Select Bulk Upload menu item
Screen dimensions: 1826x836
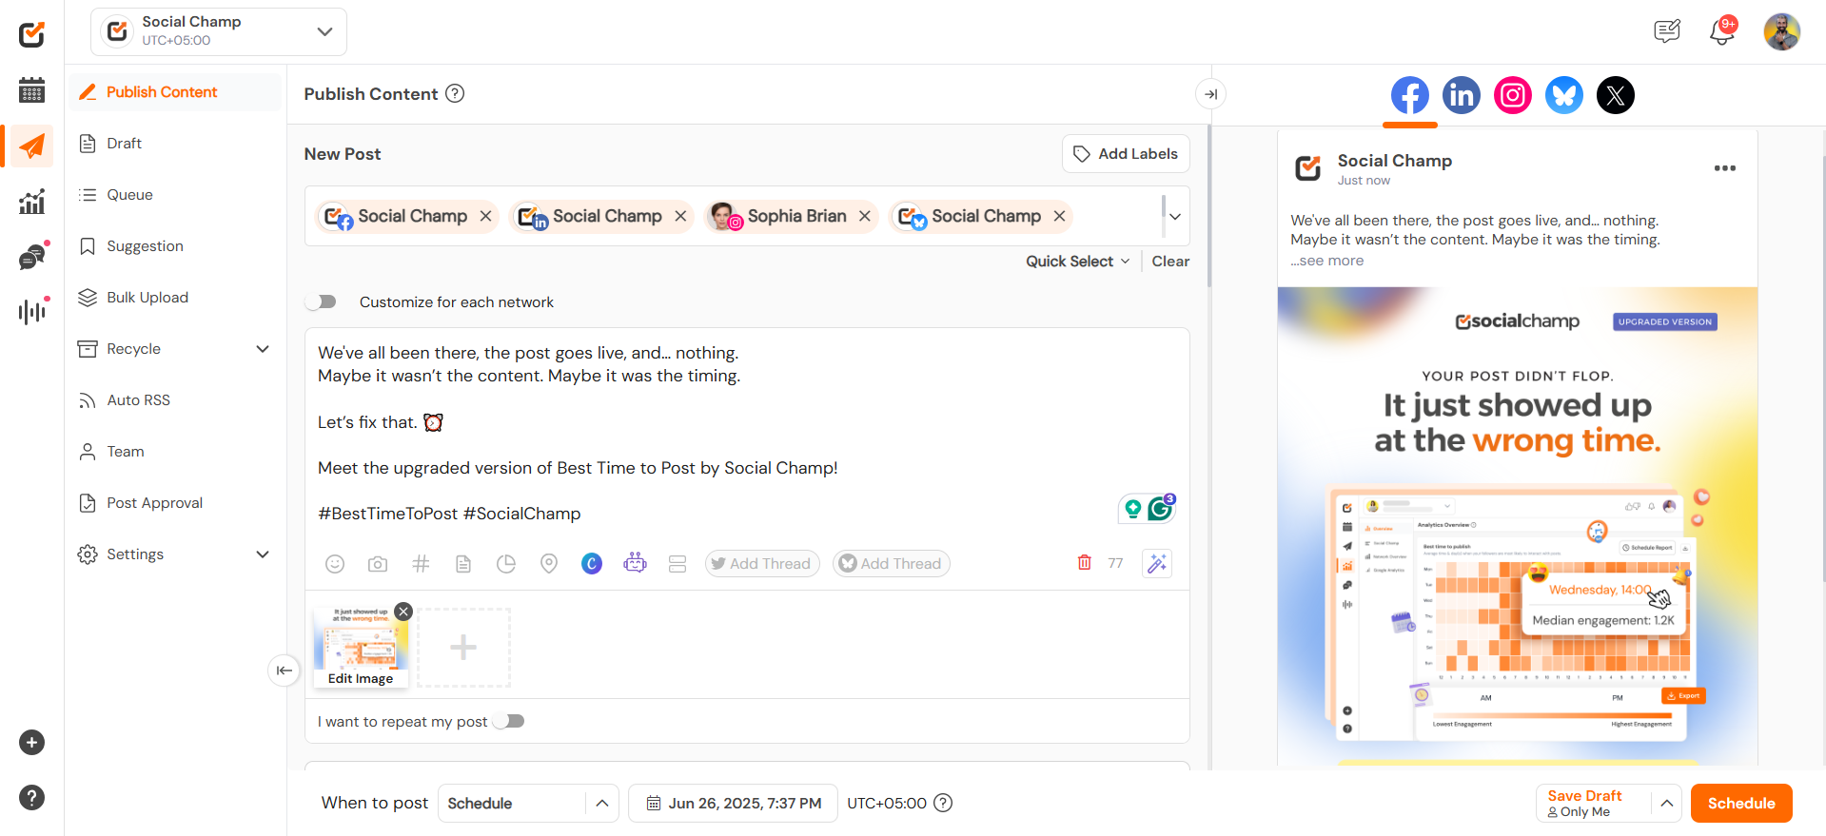click(x=176, y=298)
